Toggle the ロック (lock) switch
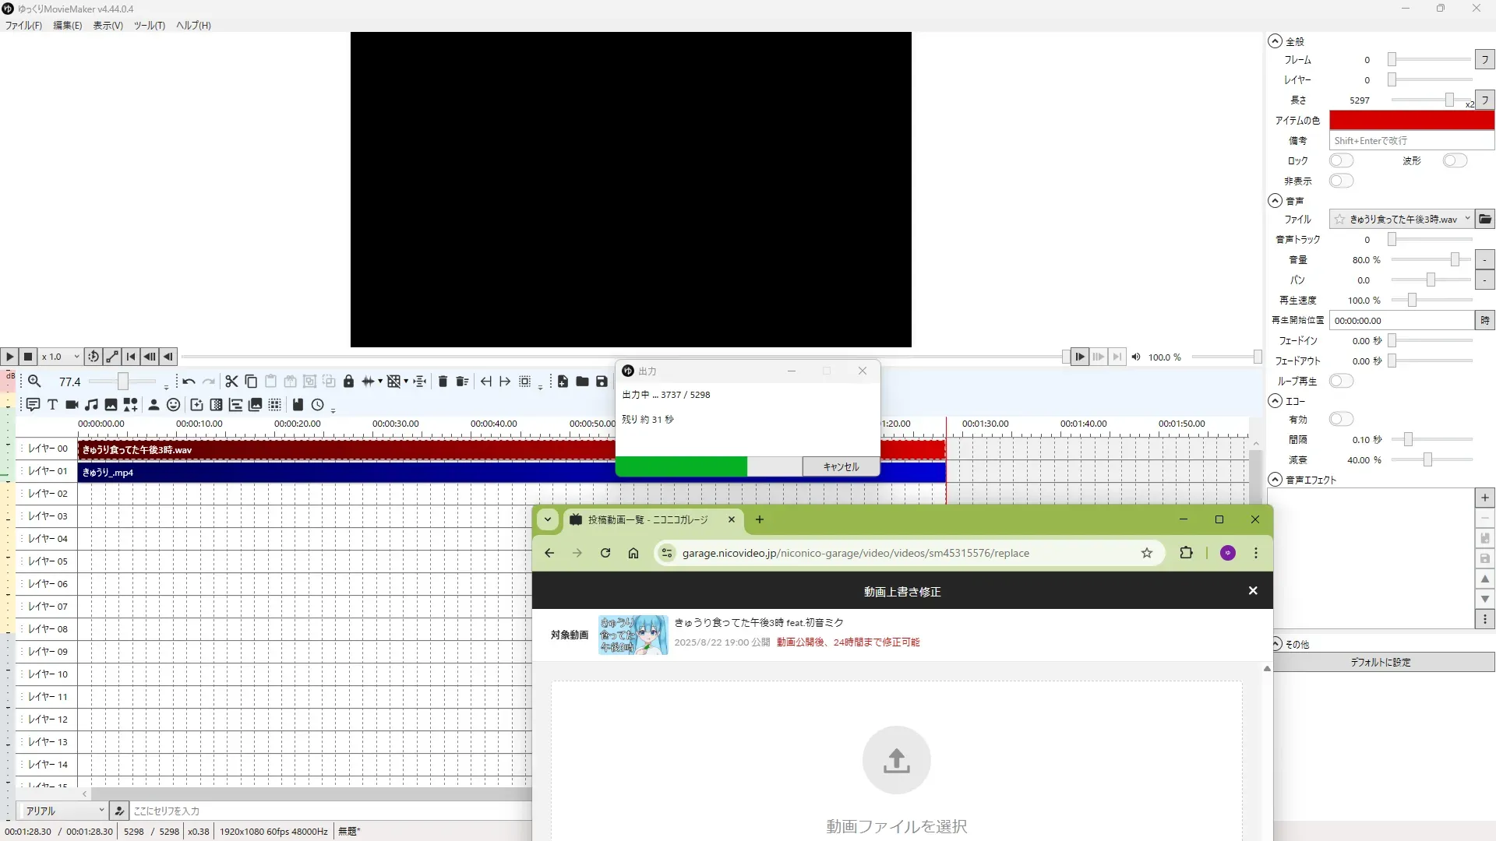 pos(1341,160)
